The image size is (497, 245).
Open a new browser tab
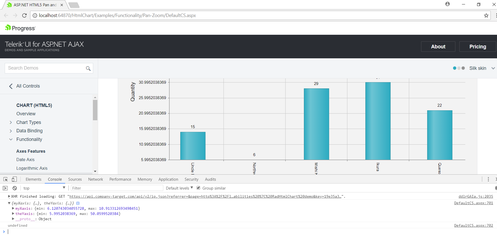point(74,5)
